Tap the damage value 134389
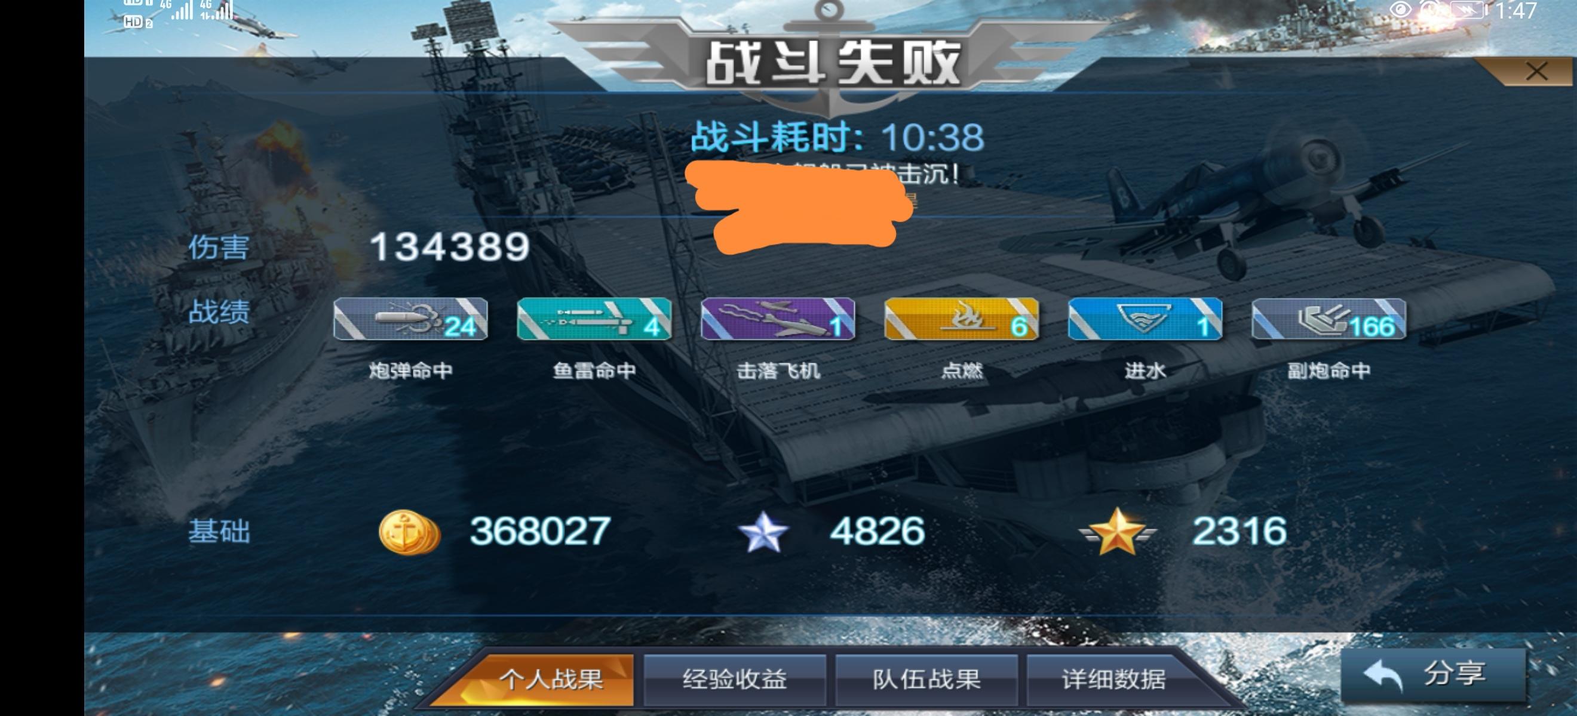The height and width of the screenshot is (716, 1577). tap(449, 247)
